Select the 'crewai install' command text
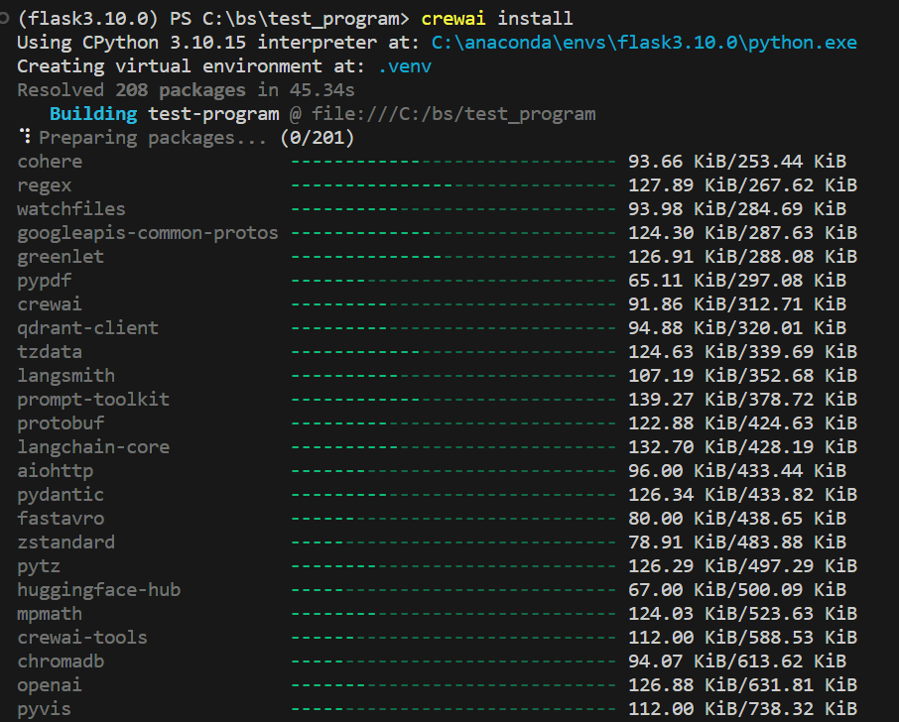 pyautogui.click(x=496, y=18)
